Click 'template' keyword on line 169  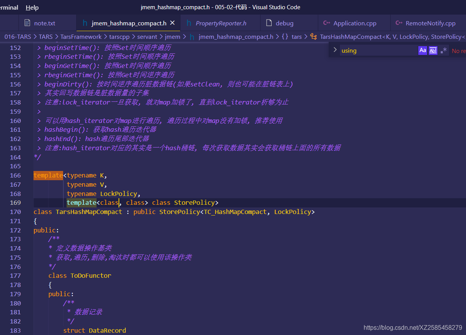click(x=82, y=202)
